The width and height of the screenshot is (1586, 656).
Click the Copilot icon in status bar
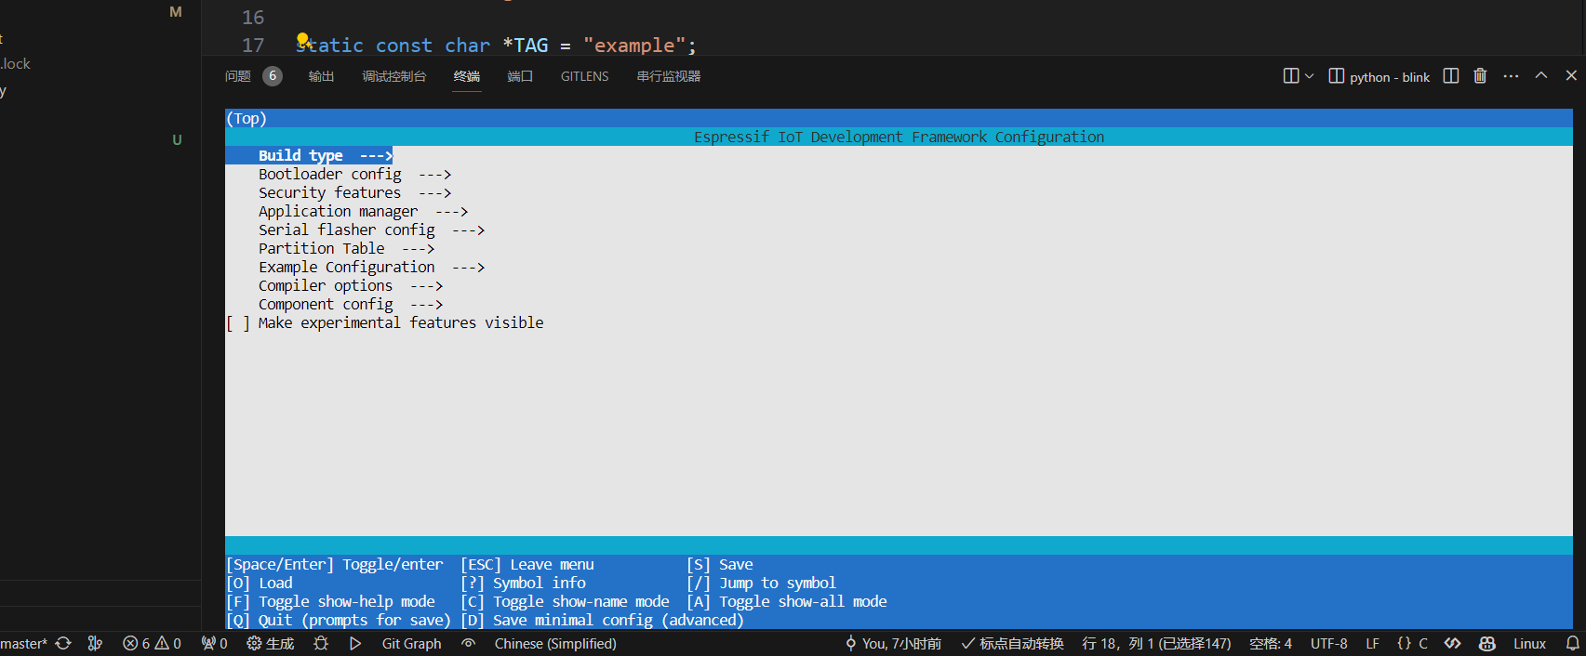coord(1486,643)
